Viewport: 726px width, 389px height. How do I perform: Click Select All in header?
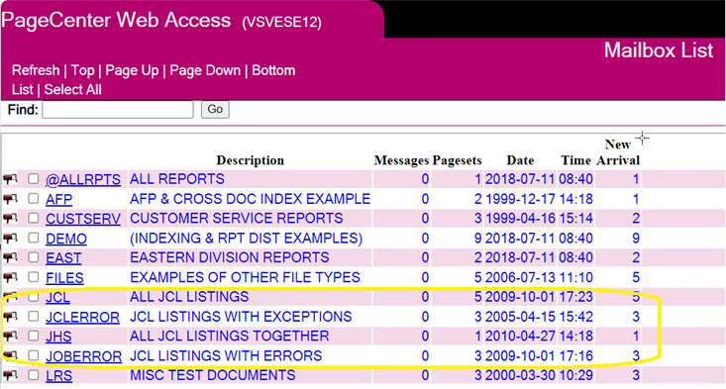pyautogui.click(x=72, y=89)
